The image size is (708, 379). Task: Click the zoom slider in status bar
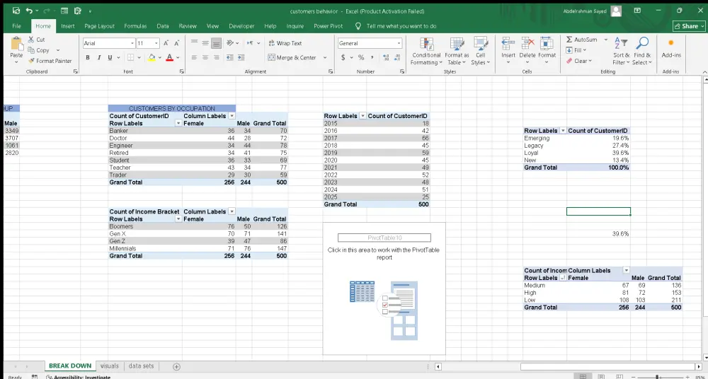[658, 377]
